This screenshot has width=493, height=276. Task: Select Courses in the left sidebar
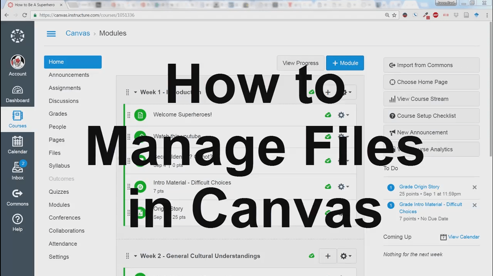(x=17, y=119)
